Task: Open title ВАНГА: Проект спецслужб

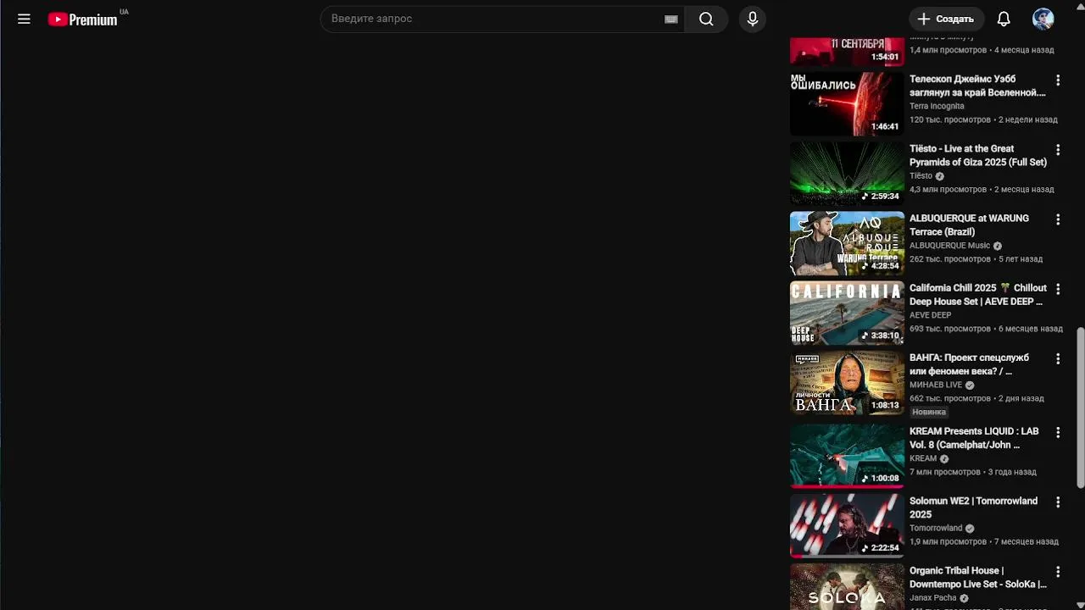Action: click(x=969, y=364)
